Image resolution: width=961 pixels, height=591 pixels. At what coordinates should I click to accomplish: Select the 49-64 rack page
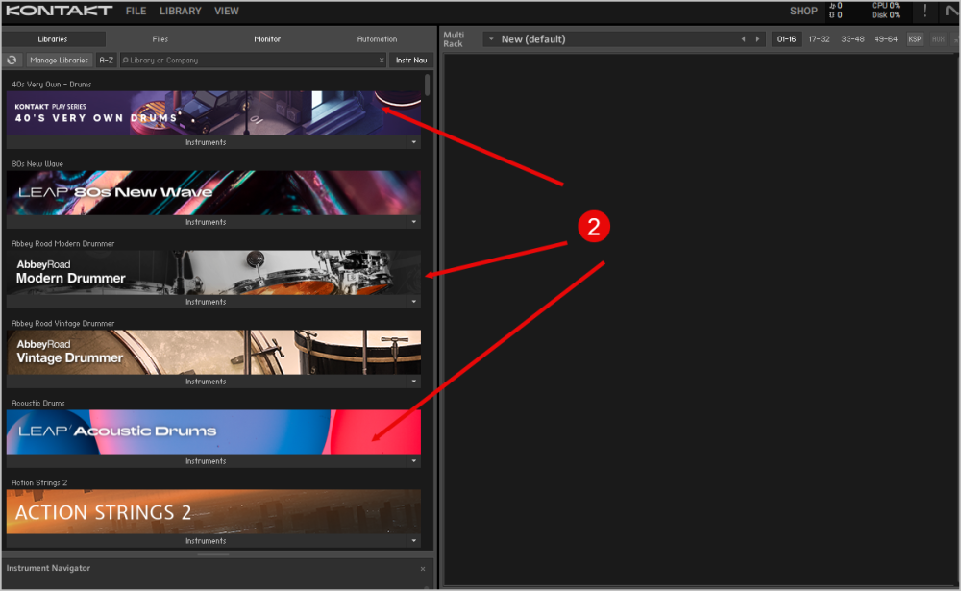[x=886, y=39]
